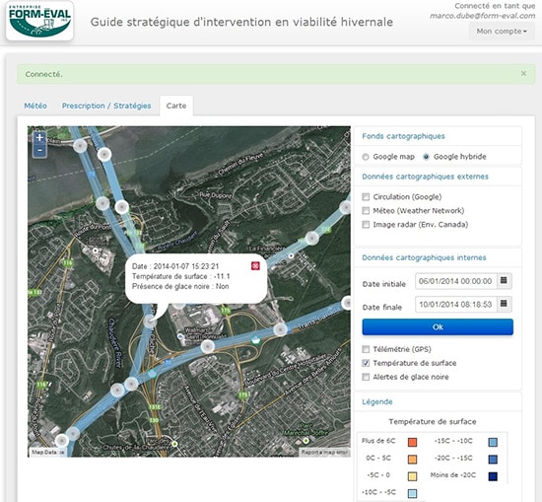This screenshot has height=502, width=542.
Task: Enable Alertes de glace noire checkbox
Action: [x=366, y=377]
